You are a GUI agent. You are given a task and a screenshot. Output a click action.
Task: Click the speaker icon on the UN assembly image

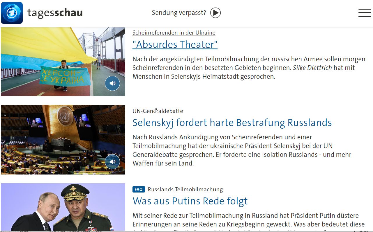[112, 162]
